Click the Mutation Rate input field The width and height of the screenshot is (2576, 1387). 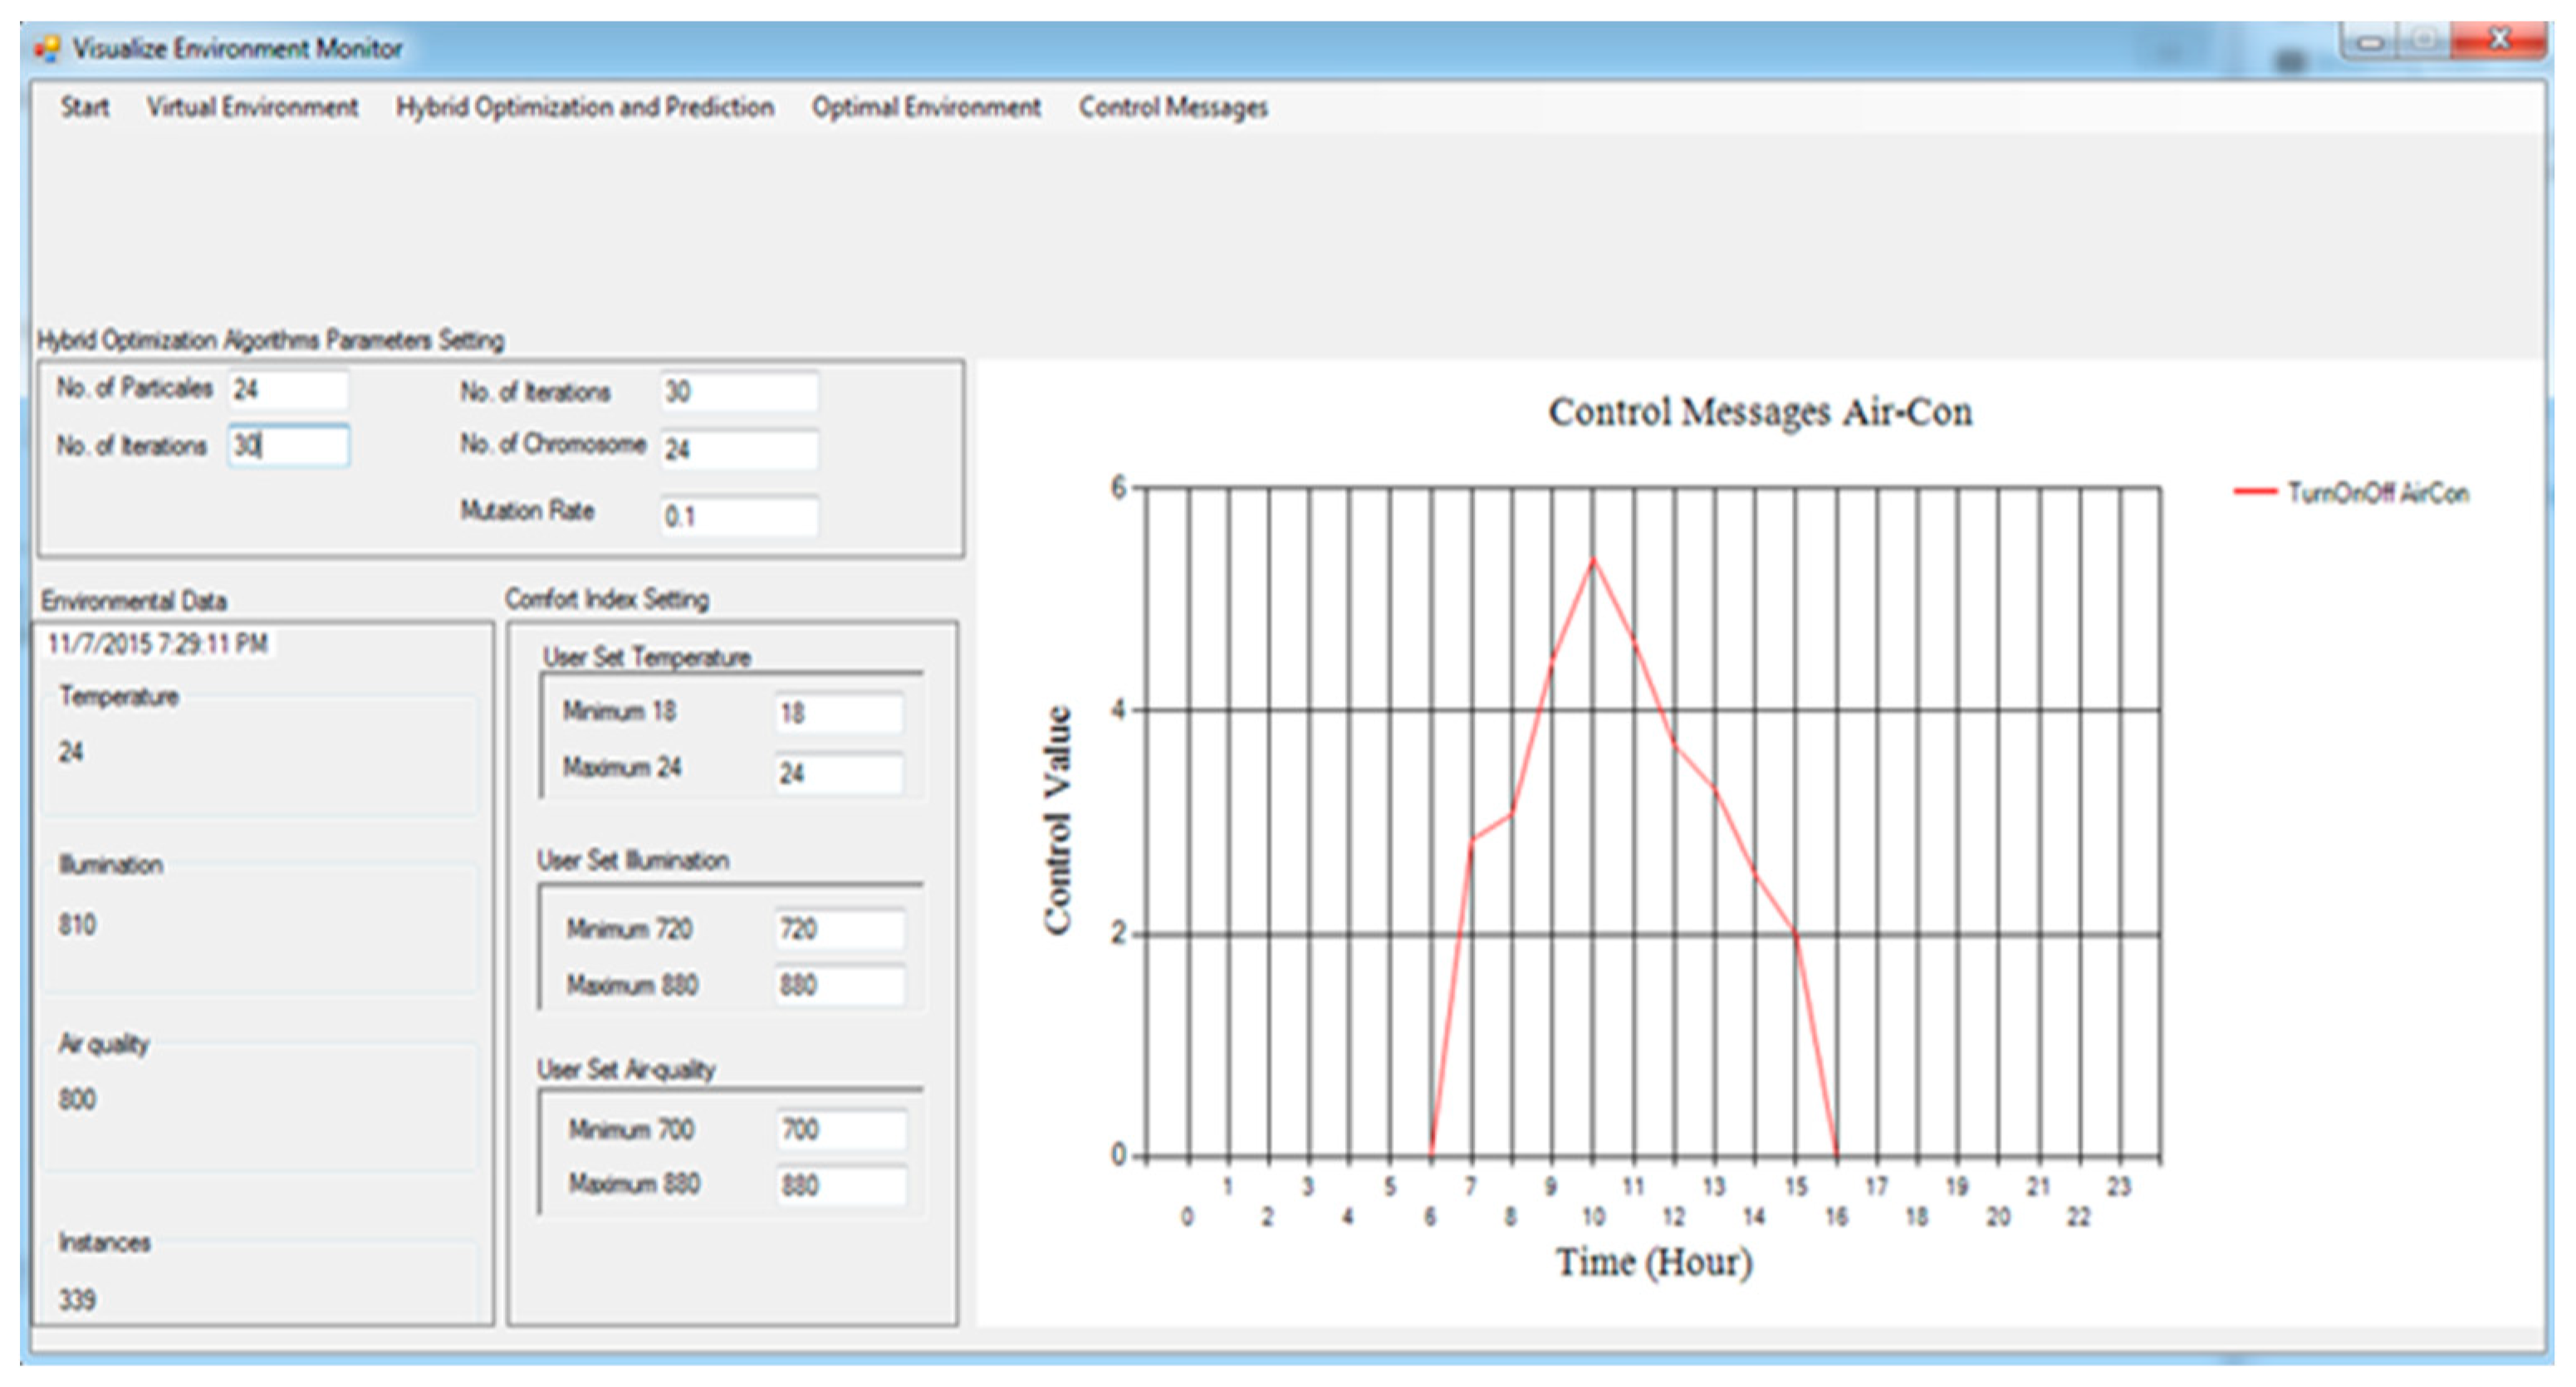point(738,516)
